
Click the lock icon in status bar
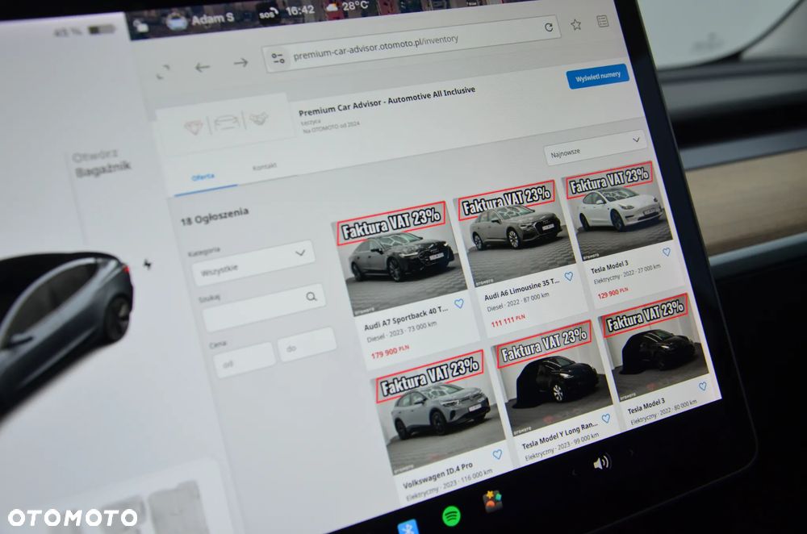coord(140,25)
